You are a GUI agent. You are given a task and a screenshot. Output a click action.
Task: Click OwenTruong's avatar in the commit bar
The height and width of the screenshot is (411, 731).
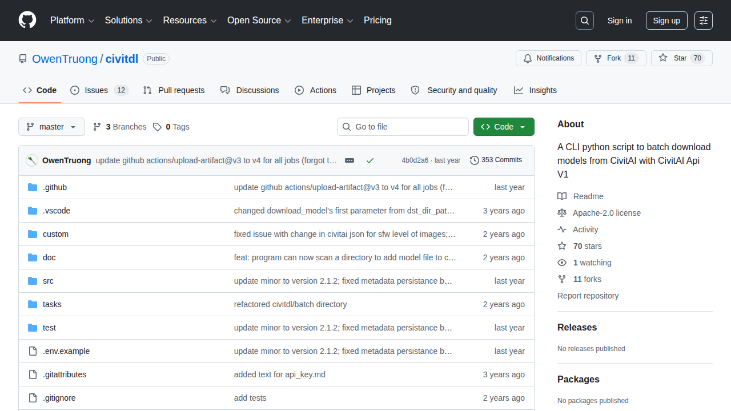(32, 160)
